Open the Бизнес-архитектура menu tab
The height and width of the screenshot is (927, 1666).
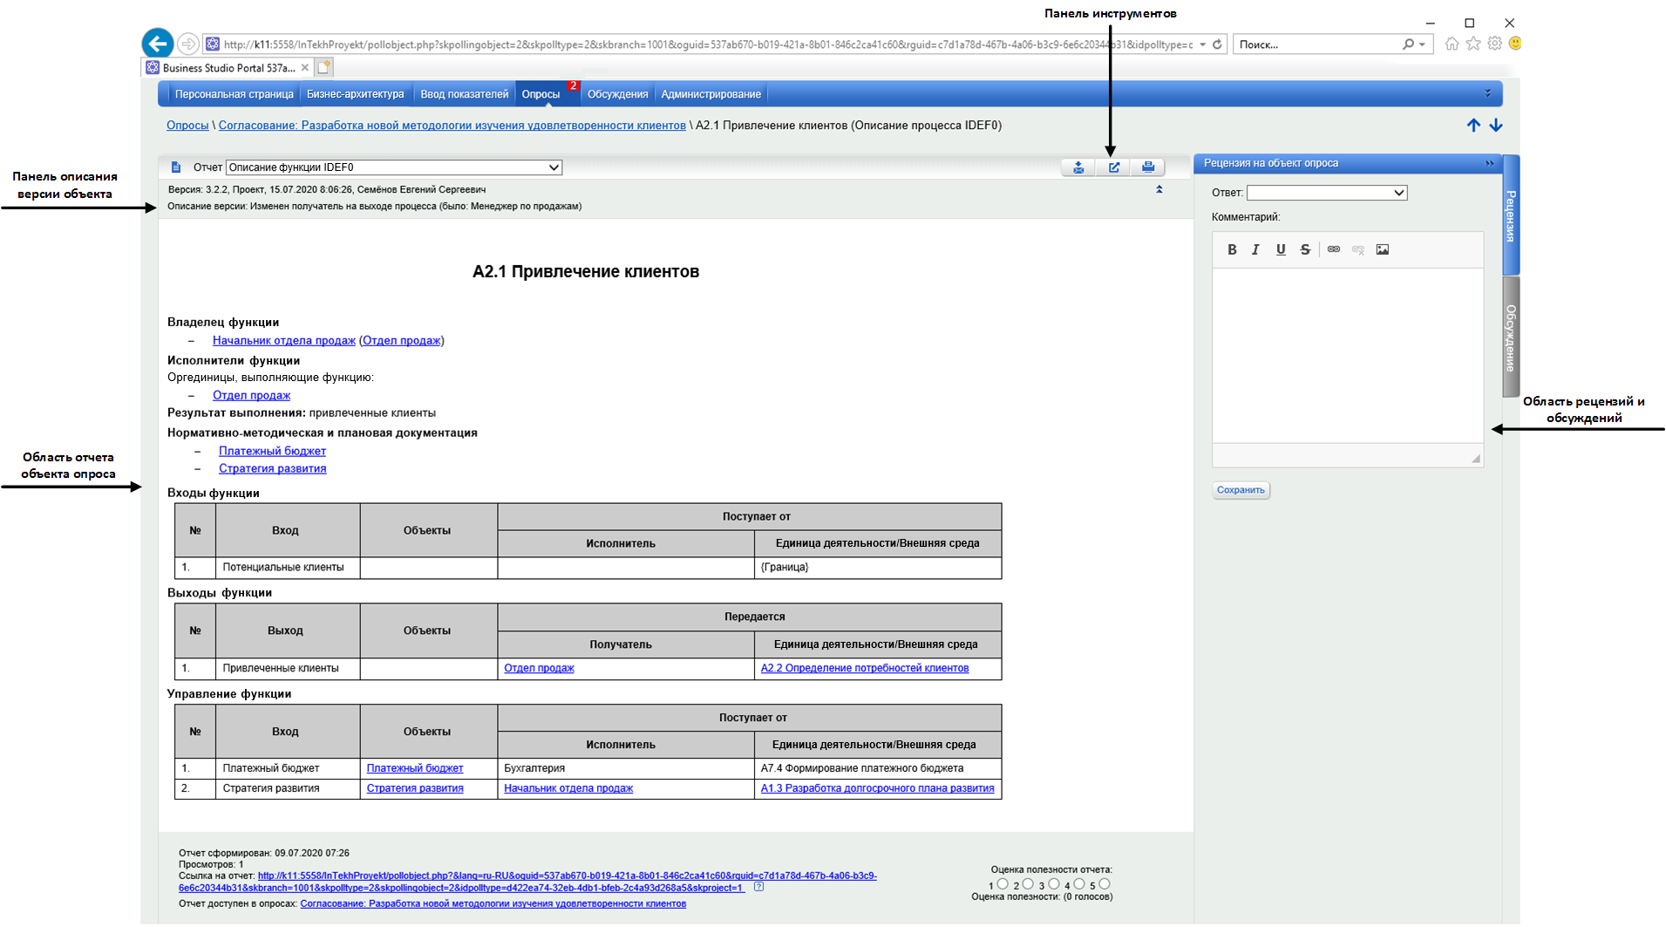click(355, 94)
